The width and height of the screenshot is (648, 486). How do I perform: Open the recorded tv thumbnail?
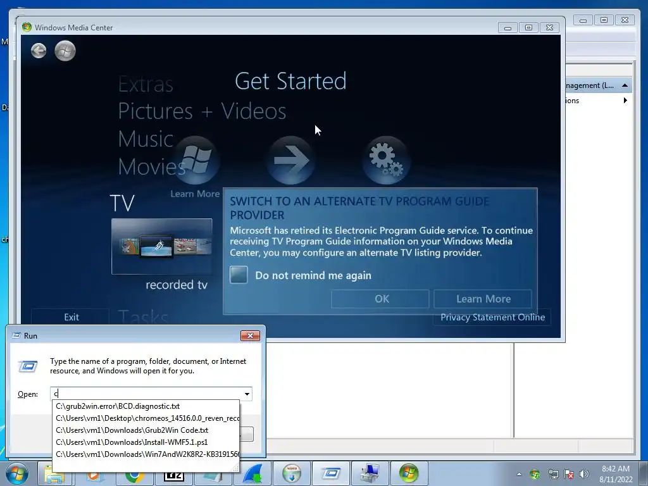point(161,246)
